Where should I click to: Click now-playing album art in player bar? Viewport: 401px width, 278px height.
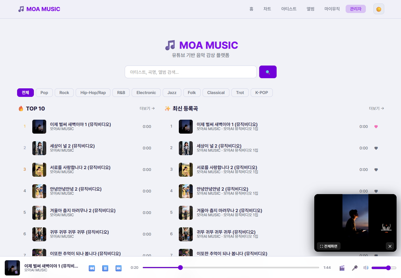click(x=12, y=268)
